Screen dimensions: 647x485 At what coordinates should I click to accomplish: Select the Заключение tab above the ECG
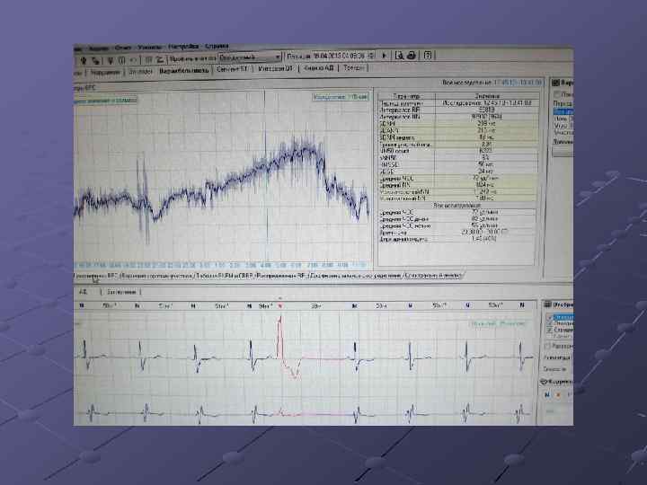[x=121, y=292]
